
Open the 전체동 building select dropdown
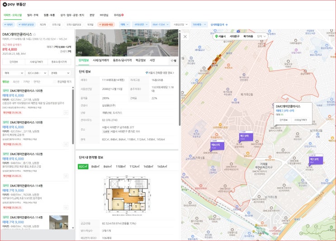(60, 73)
